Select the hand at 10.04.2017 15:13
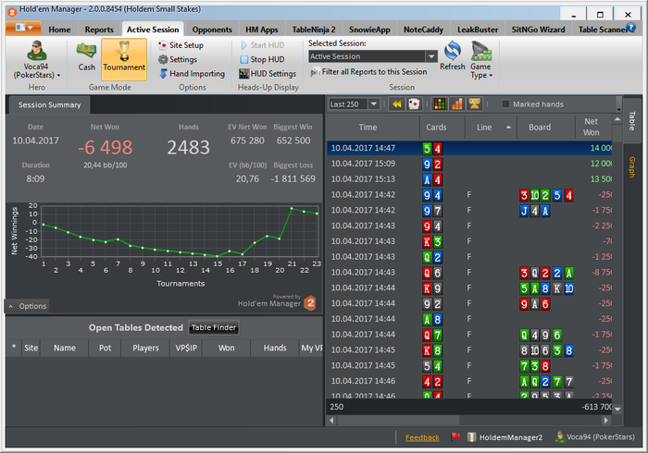 (x=469, y=179)
